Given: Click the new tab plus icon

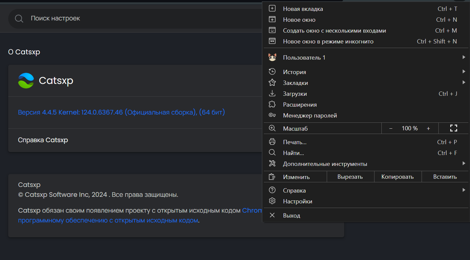Looking at the screenshot, I should [x=272, y=9].
